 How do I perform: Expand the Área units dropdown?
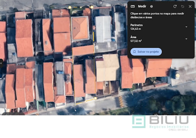[186, 39]
